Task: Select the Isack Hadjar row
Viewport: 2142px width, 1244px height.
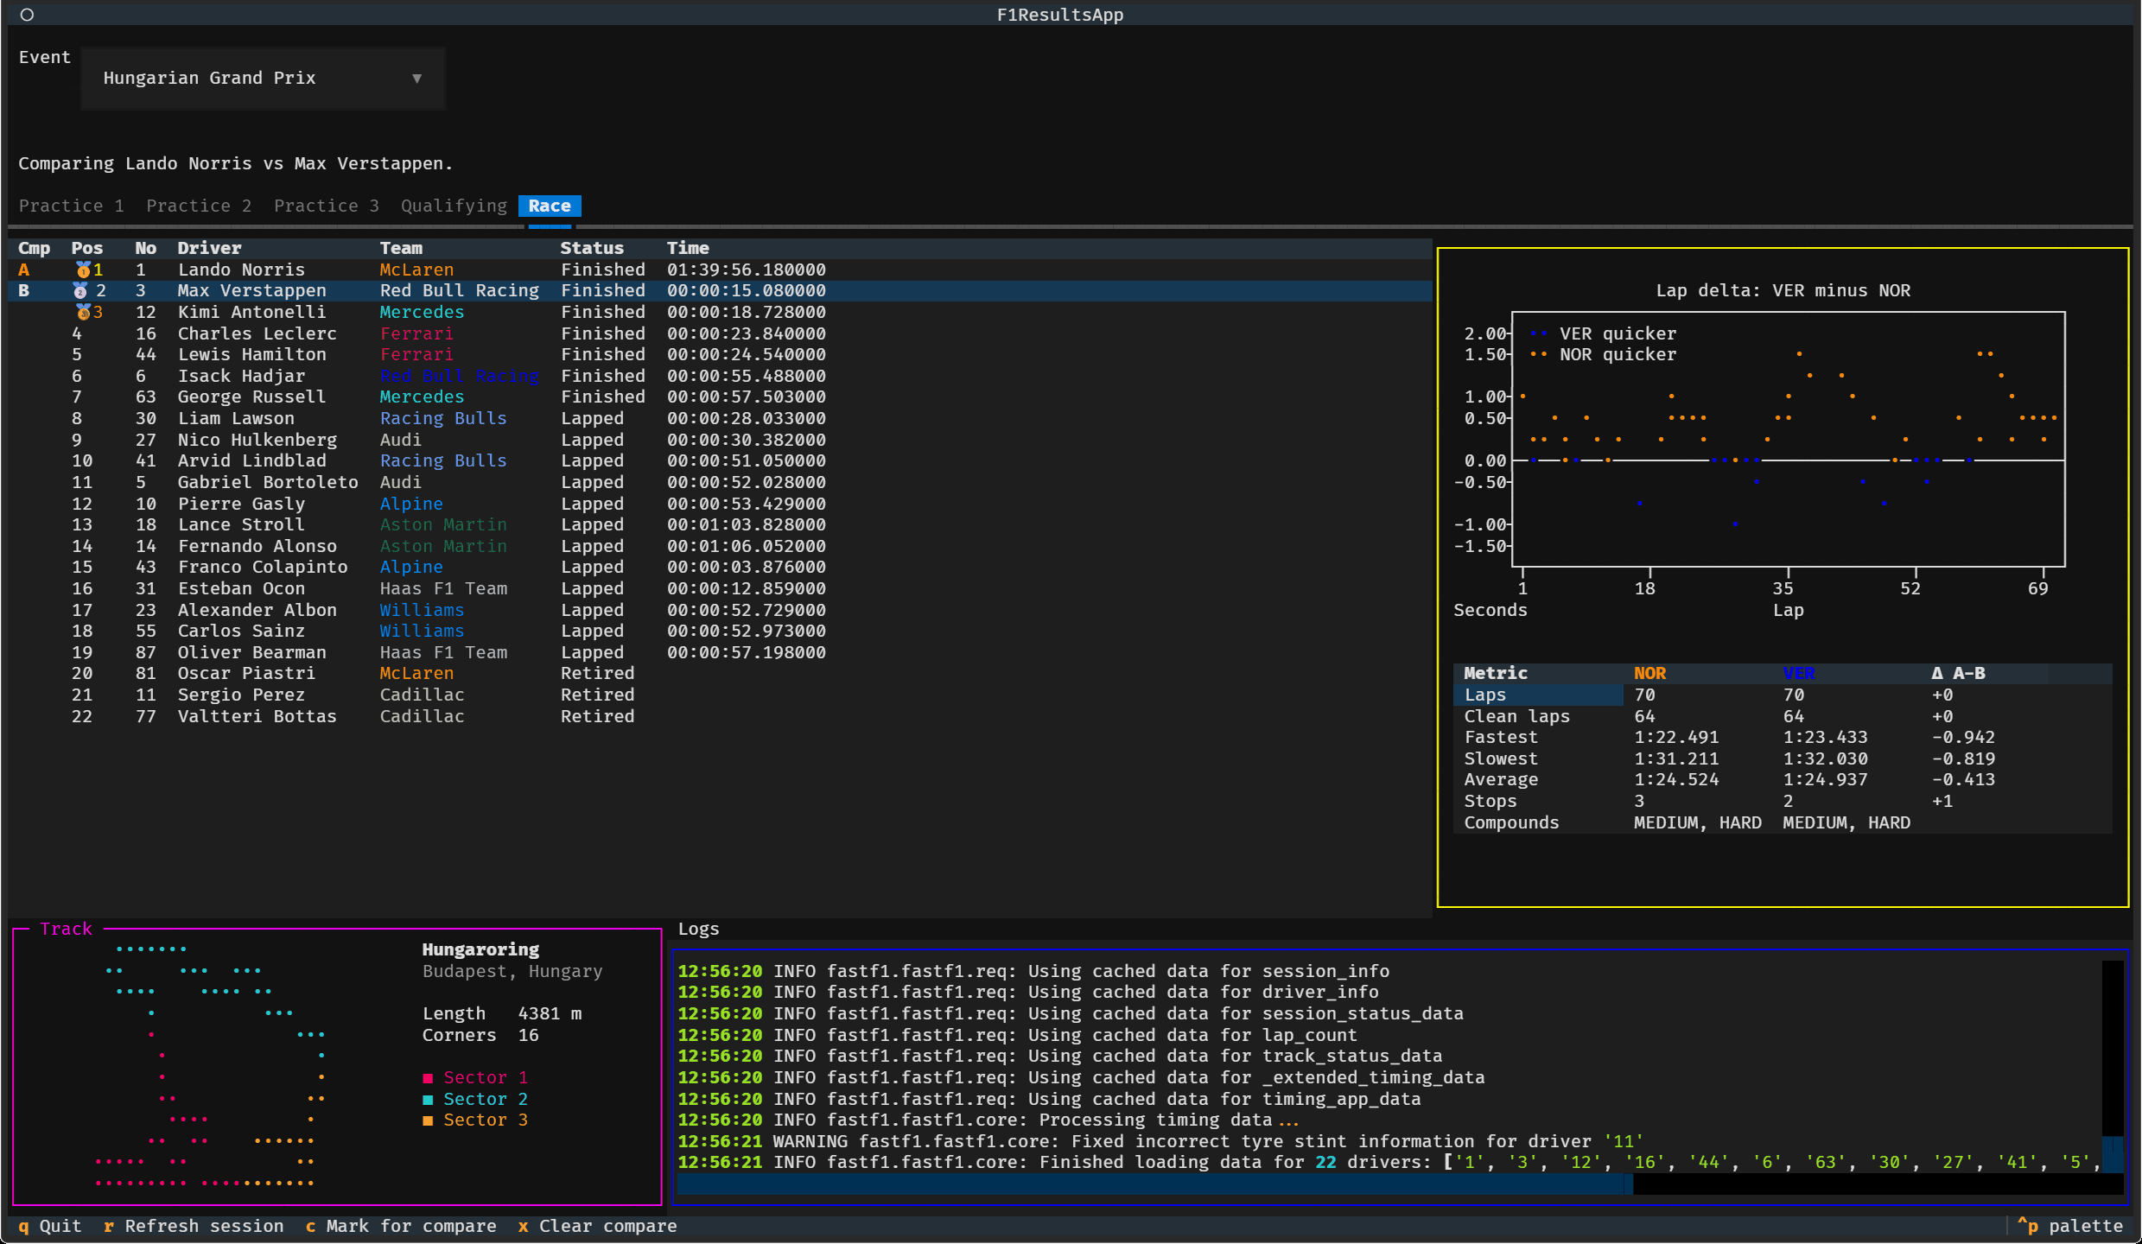Action: [x=720, y=376]
